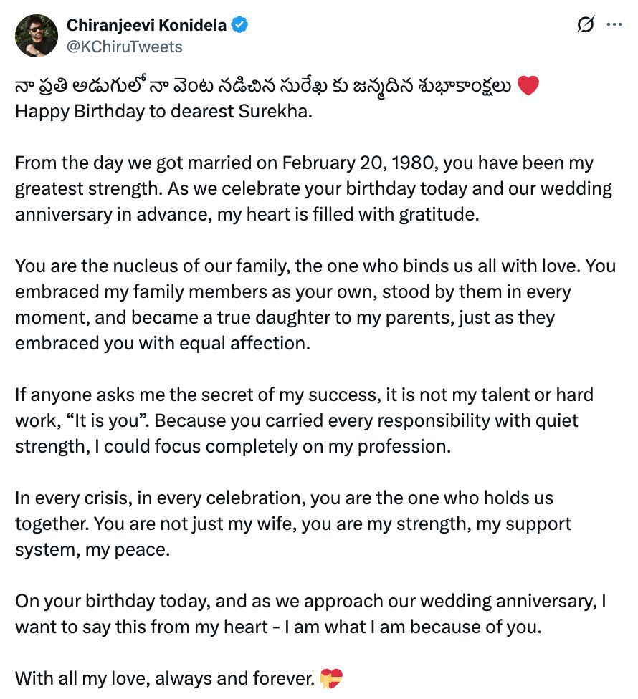Click the Grok icon beside the post
The height and width of the screenshot is (699, 638).
[585, 25]
